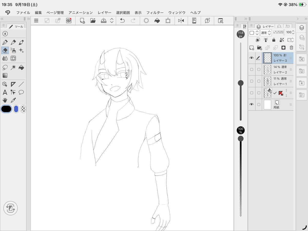Image resolution: width=308 pixels, height=231 pixels.
Task: Collapse the tool panel double chevron
Action: 2,19
